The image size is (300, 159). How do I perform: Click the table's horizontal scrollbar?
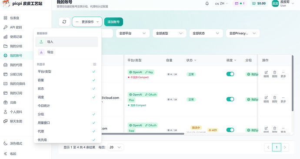(x=143, y=134)
